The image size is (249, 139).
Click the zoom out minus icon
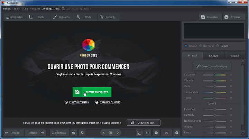pos(156,133)
